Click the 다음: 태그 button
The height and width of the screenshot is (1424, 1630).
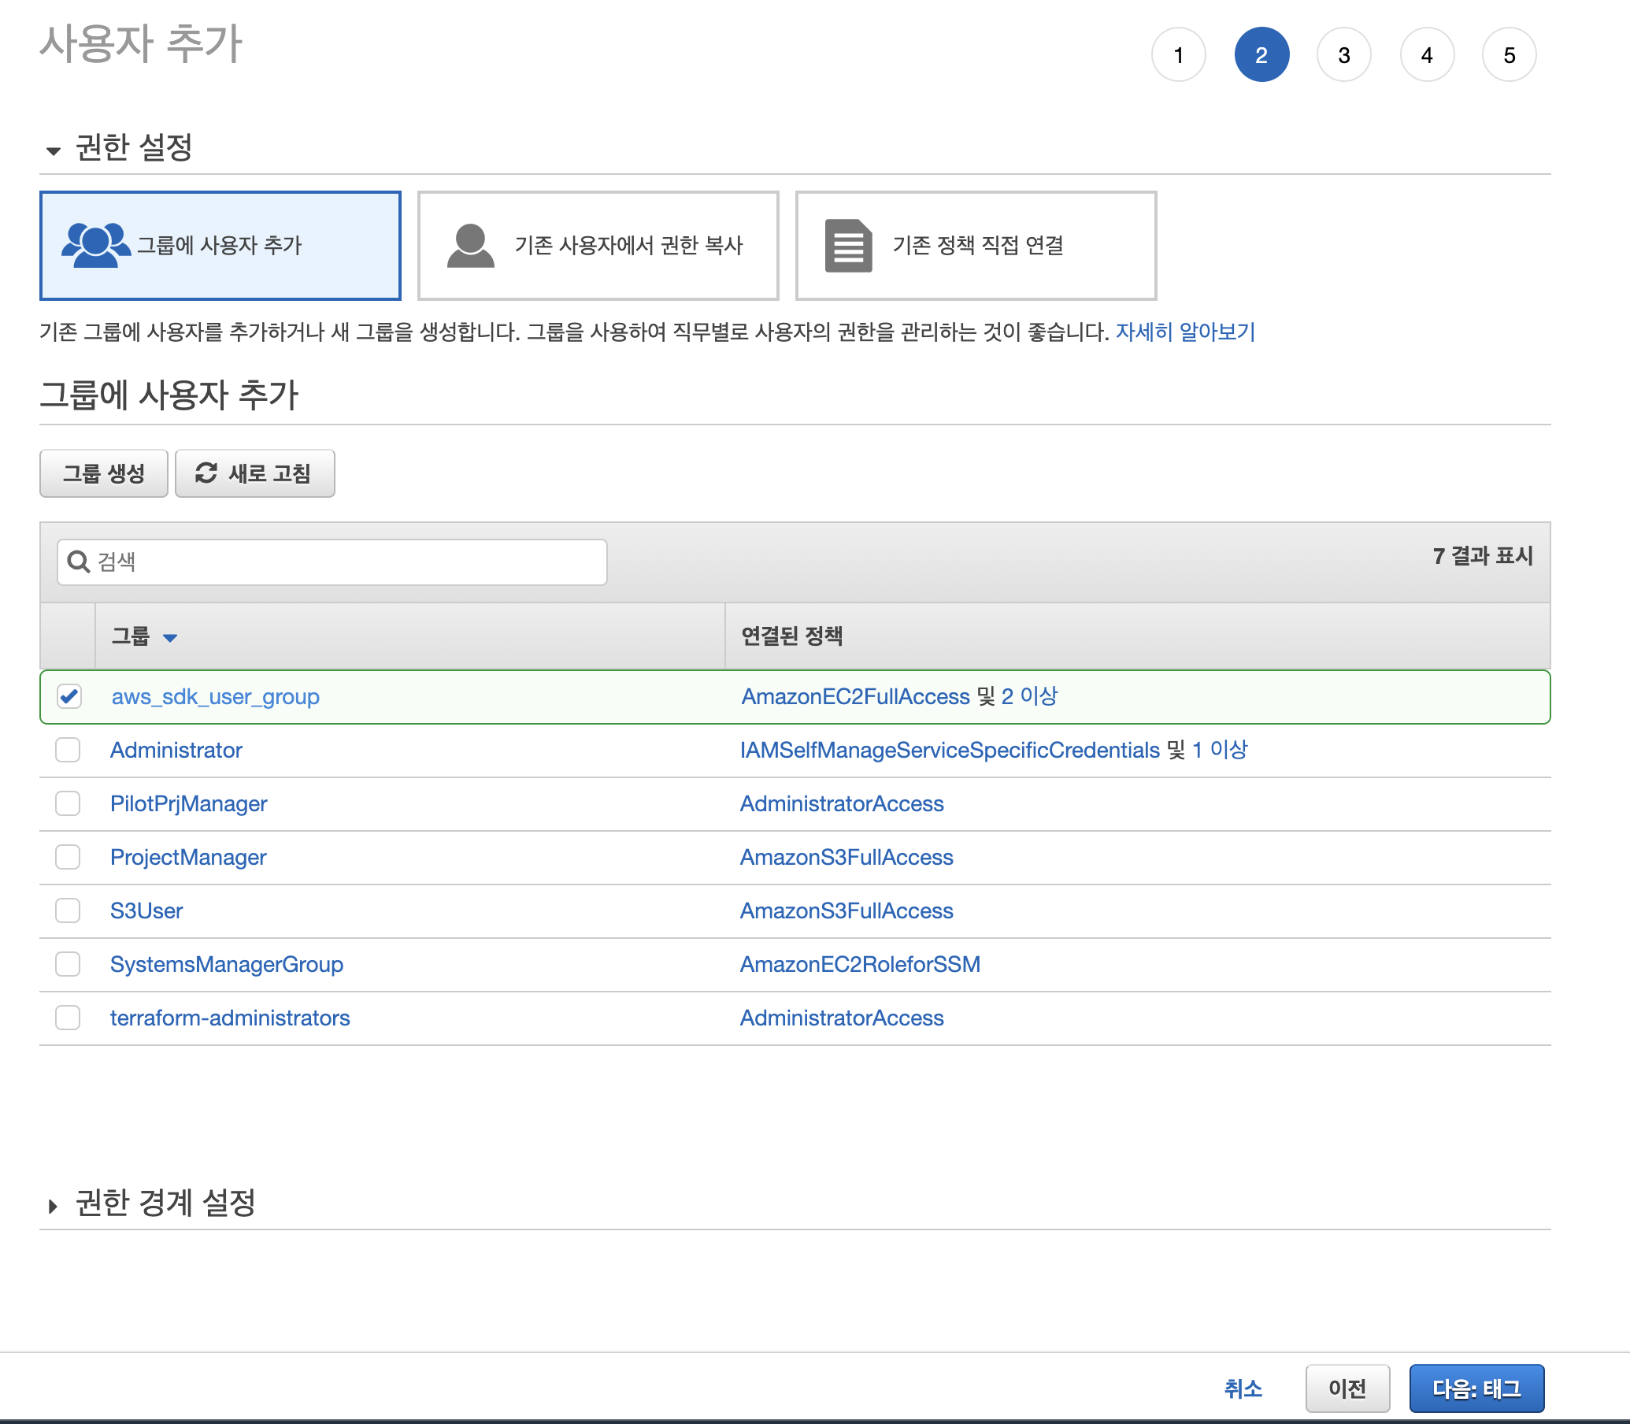(x=1476, y=1388)
